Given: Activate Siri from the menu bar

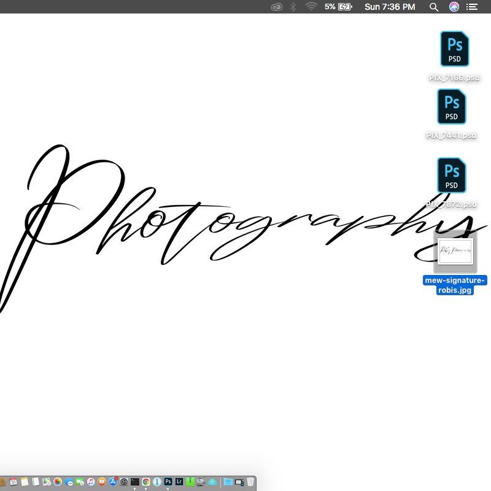Looking at the screenshot, I should [454, 7].
